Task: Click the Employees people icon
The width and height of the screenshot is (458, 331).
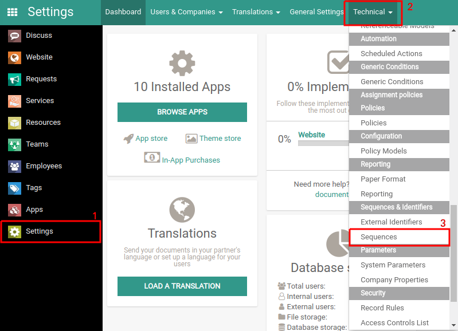Action: pos(14,167)
